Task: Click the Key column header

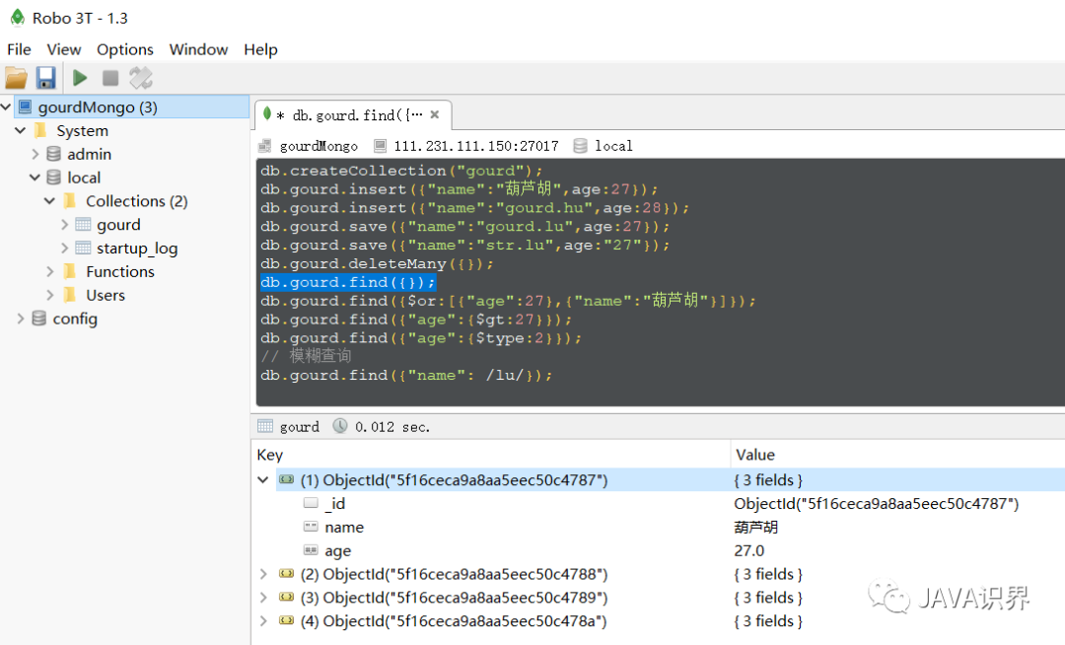Action: click(x=270, y=455)
